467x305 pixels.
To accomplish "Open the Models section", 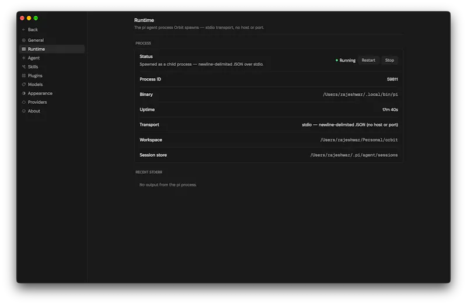I will coord(35,85).
